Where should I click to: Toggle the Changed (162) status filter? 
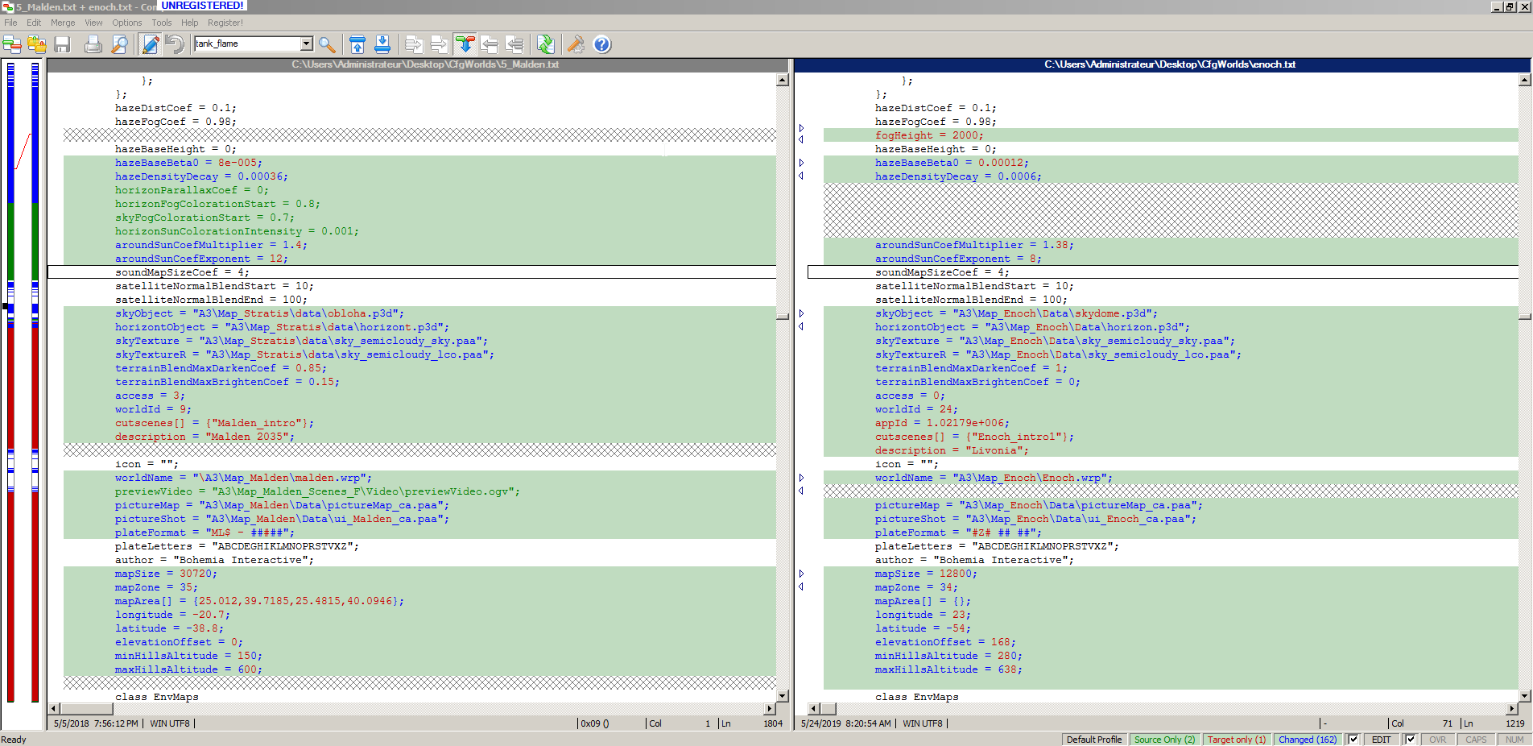pyautogui.click(x=1307, y=740)
